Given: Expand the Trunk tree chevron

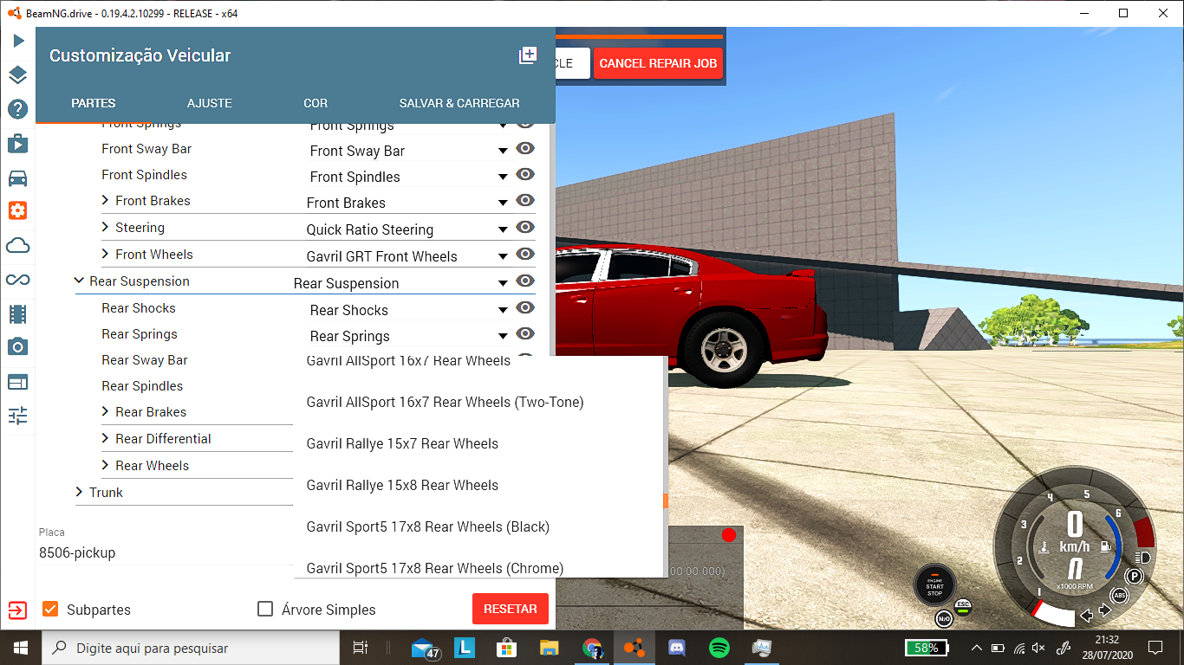Looking at the screenshot, I should pyautogui.click(x=80, y=493).
